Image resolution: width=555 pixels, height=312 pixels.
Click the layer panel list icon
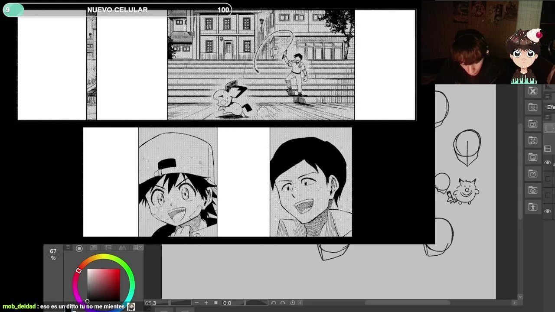[548, 149]
